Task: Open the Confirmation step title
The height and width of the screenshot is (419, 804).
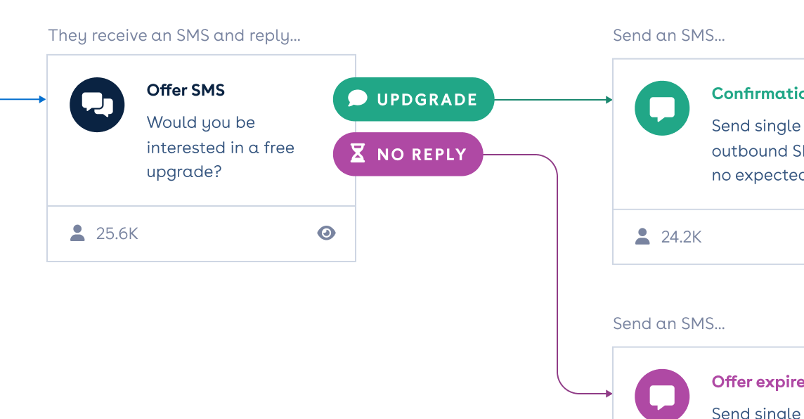Action: (x=757, y=94)
